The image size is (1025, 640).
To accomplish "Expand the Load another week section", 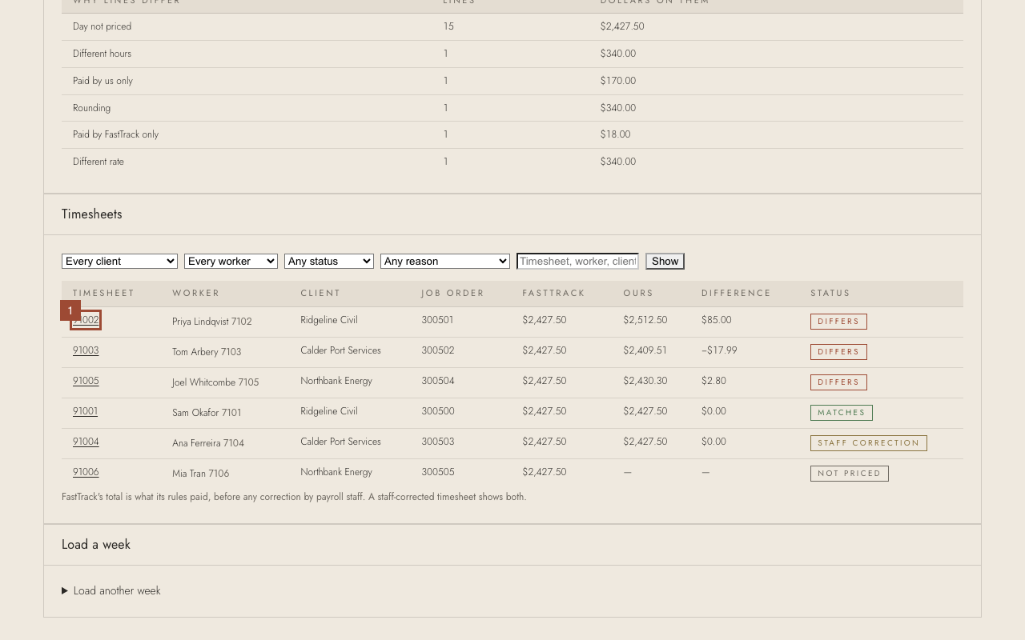I will [x=111, y=591].
